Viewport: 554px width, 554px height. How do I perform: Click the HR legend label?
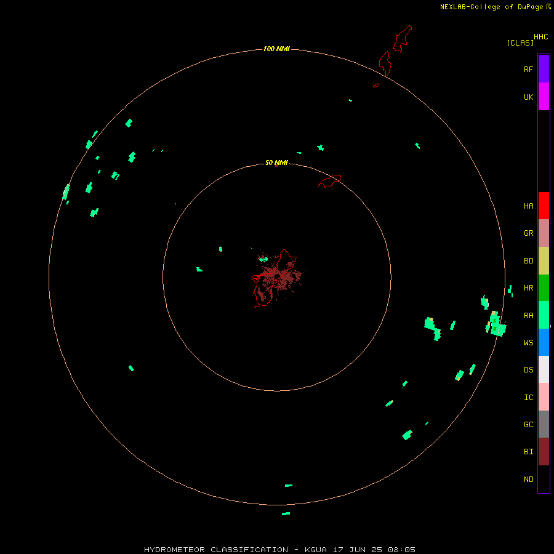[528, 288]
